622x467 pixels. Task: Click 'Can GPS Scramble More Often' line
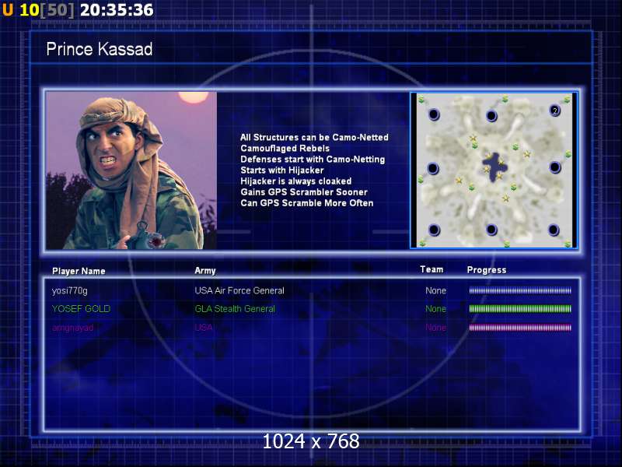pyautogui.click(x=307, y=203)
